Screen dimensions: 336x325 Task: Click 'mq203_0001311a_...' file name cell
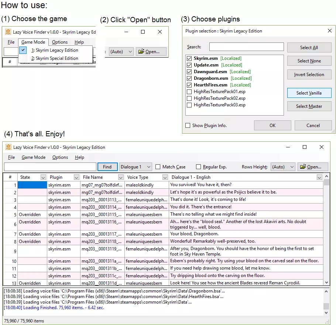tap(102, 261)
